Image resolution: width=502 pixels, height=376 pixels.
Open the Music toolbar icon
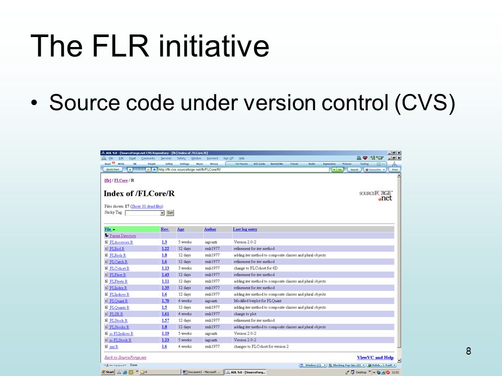click(x=200, y=163)
